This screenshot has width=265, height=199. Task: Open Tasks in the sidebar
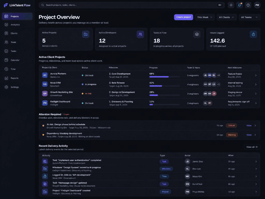click(x=17, y=51)
